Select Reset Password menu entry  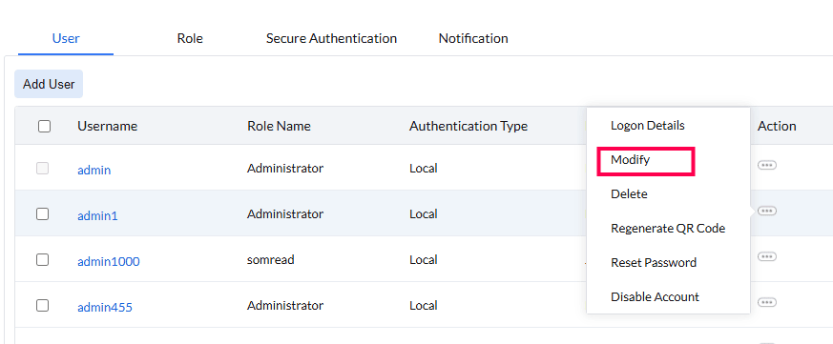point(654,262)
